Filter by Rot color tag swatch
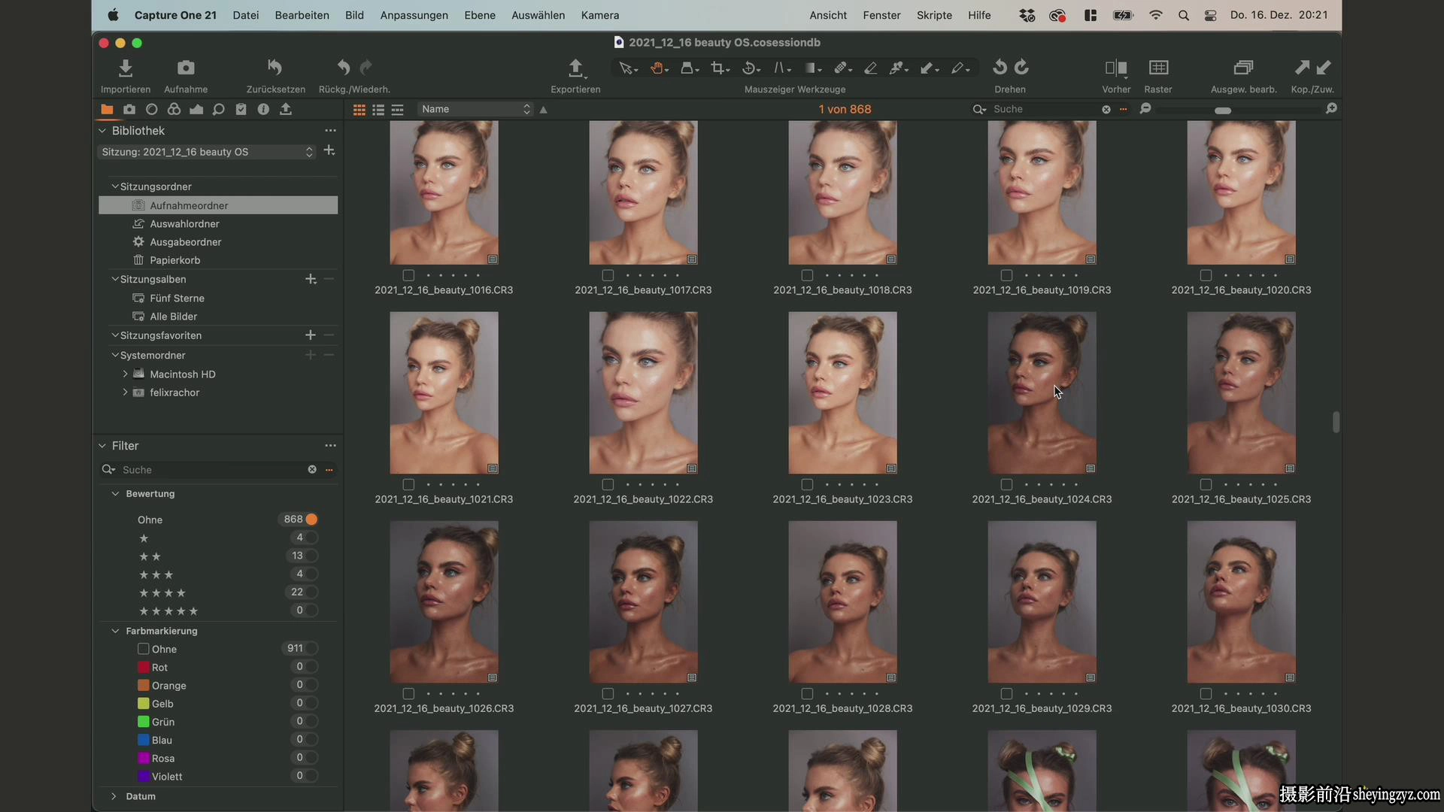1444x812 pixels. [x=143, y=668]
